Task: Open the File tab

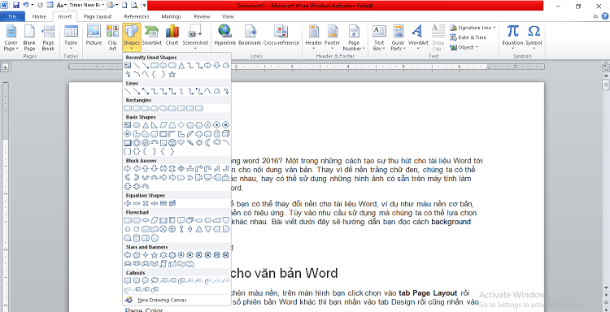Action: [x=12, y=17]
